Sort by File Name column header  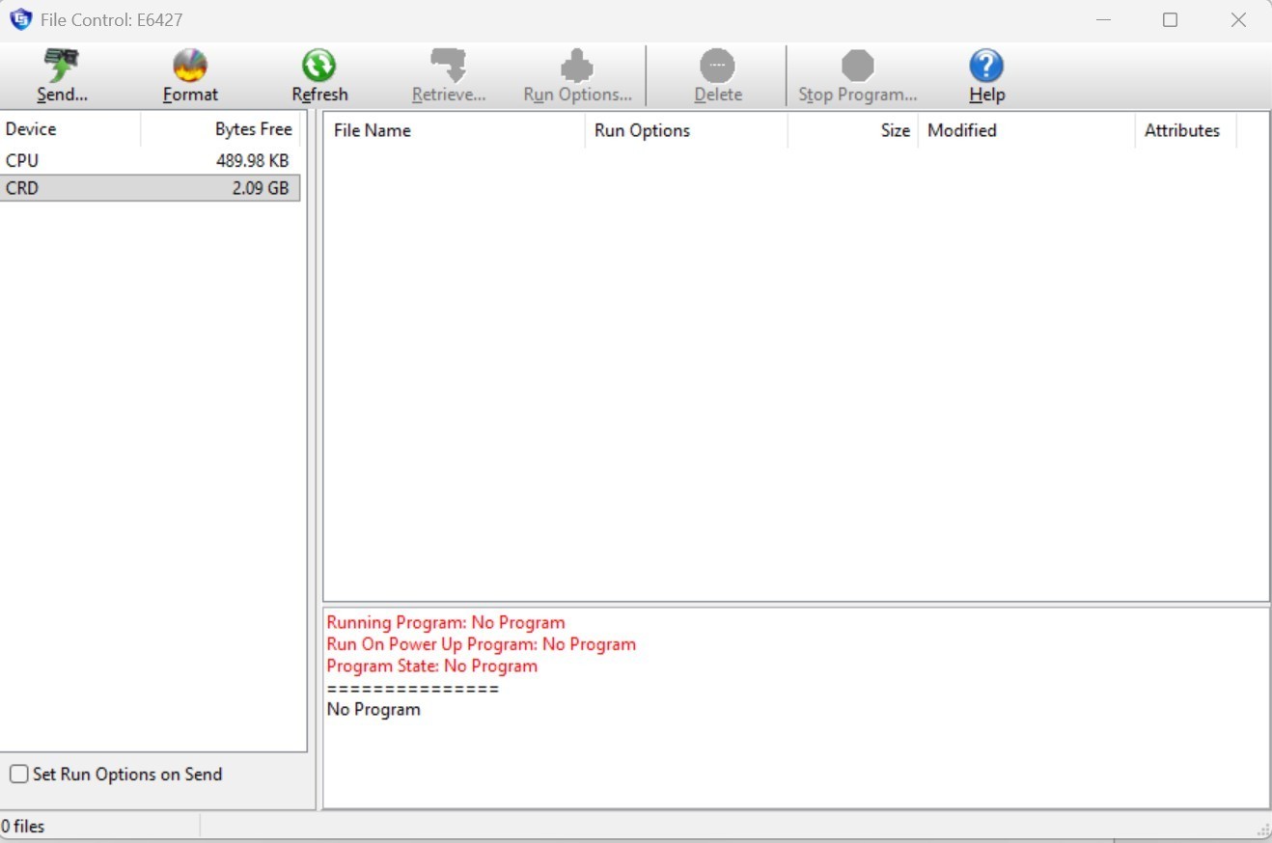pyautogui.click(x=454, y=130)
